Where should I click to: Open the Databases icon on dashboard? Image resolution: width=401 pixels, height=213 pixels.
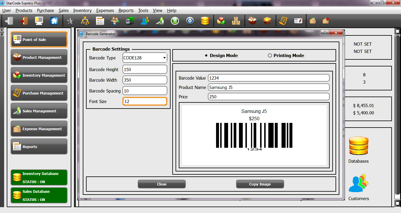(x=358, y=146)
